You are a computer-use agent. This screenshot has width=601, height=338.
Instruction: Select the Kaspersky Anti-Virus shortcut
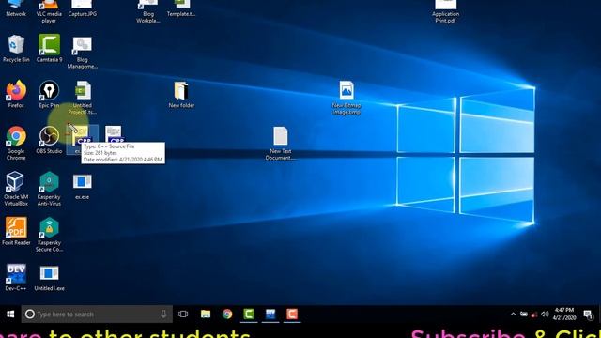pos(49,189)
